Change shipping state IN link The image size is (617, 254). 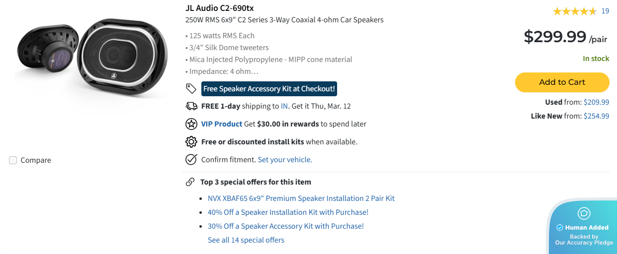point(284,106)
